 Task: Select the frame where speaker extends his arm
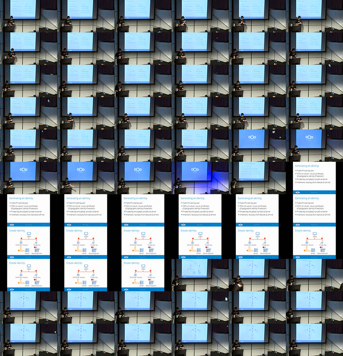pyautogui.click(x=86, y=178)
